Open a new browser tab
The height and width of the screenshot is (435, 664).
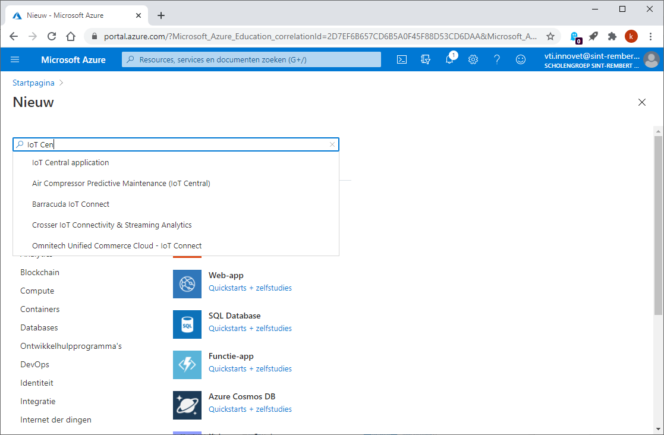click(161, 15)
